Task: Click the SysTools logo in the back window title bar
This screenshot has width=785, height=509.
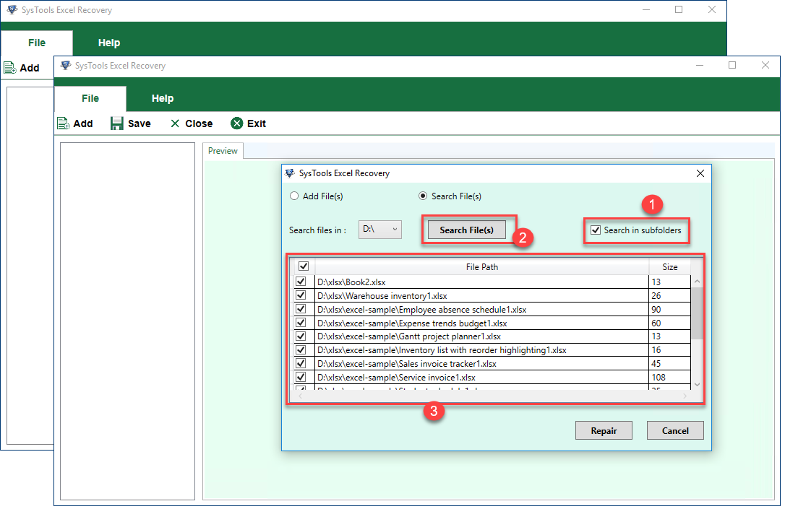Action: click(12, 10)
